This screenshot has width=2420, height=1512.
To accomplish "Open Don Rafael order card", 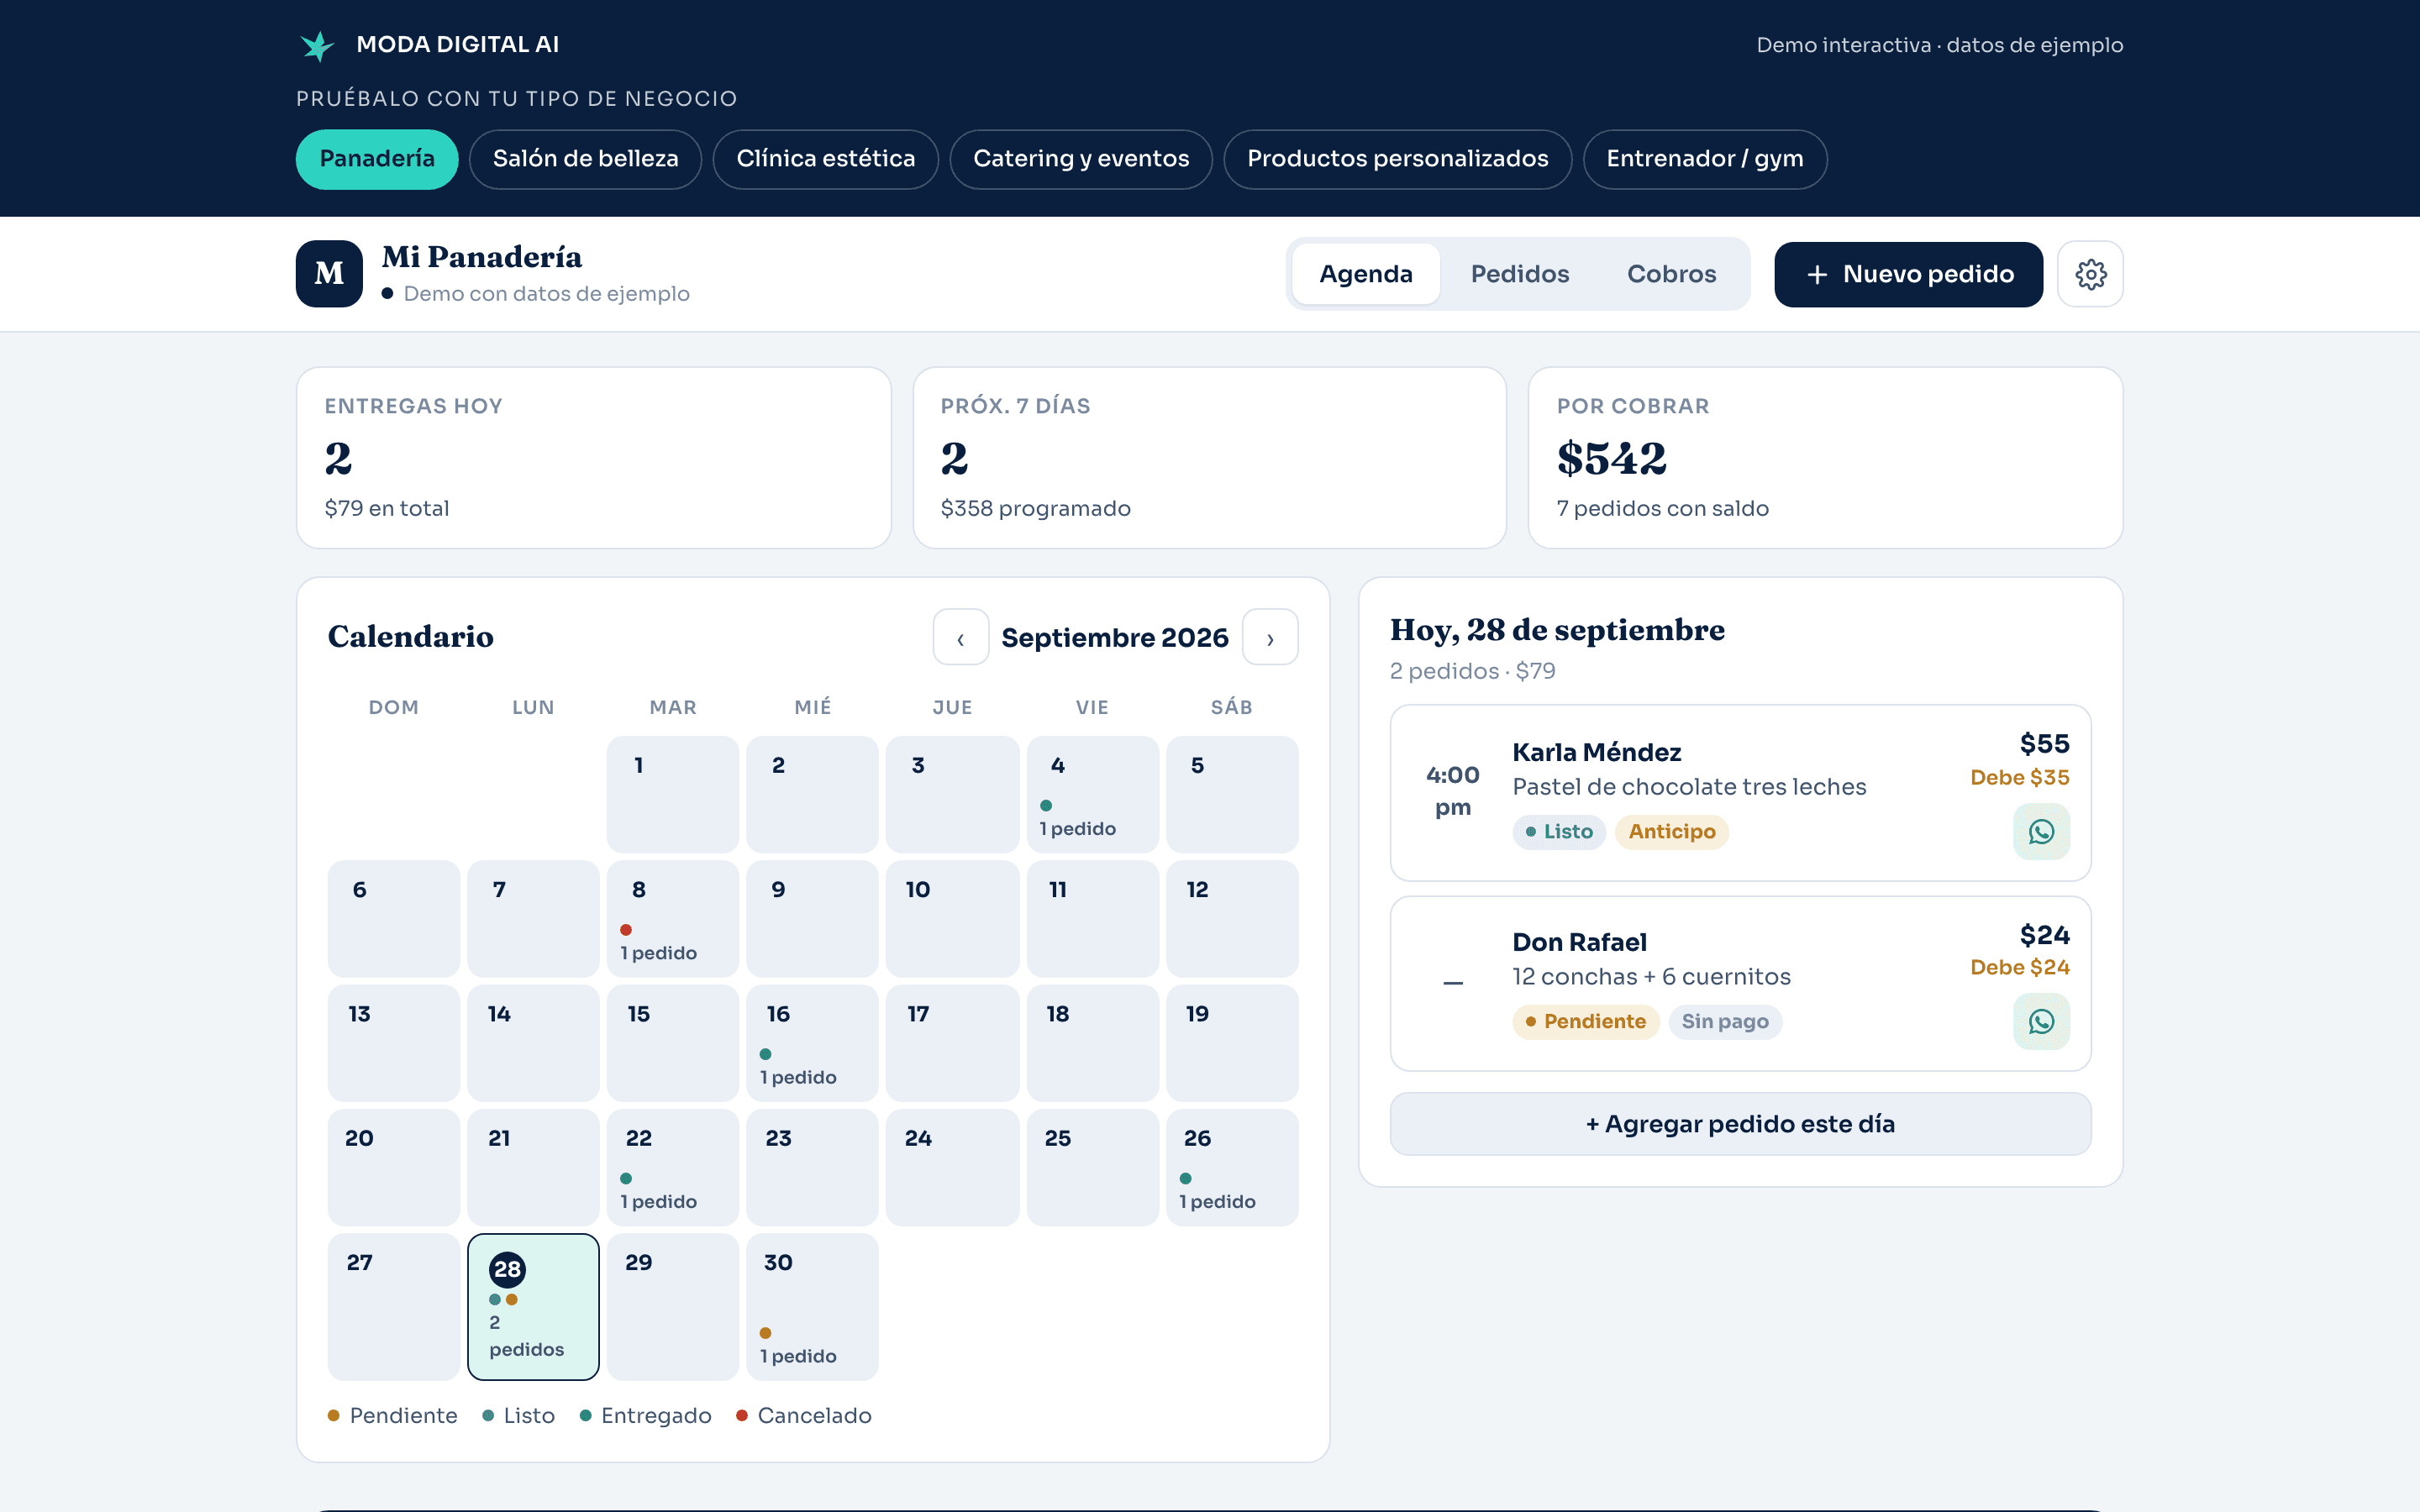I will [1740, 983].
